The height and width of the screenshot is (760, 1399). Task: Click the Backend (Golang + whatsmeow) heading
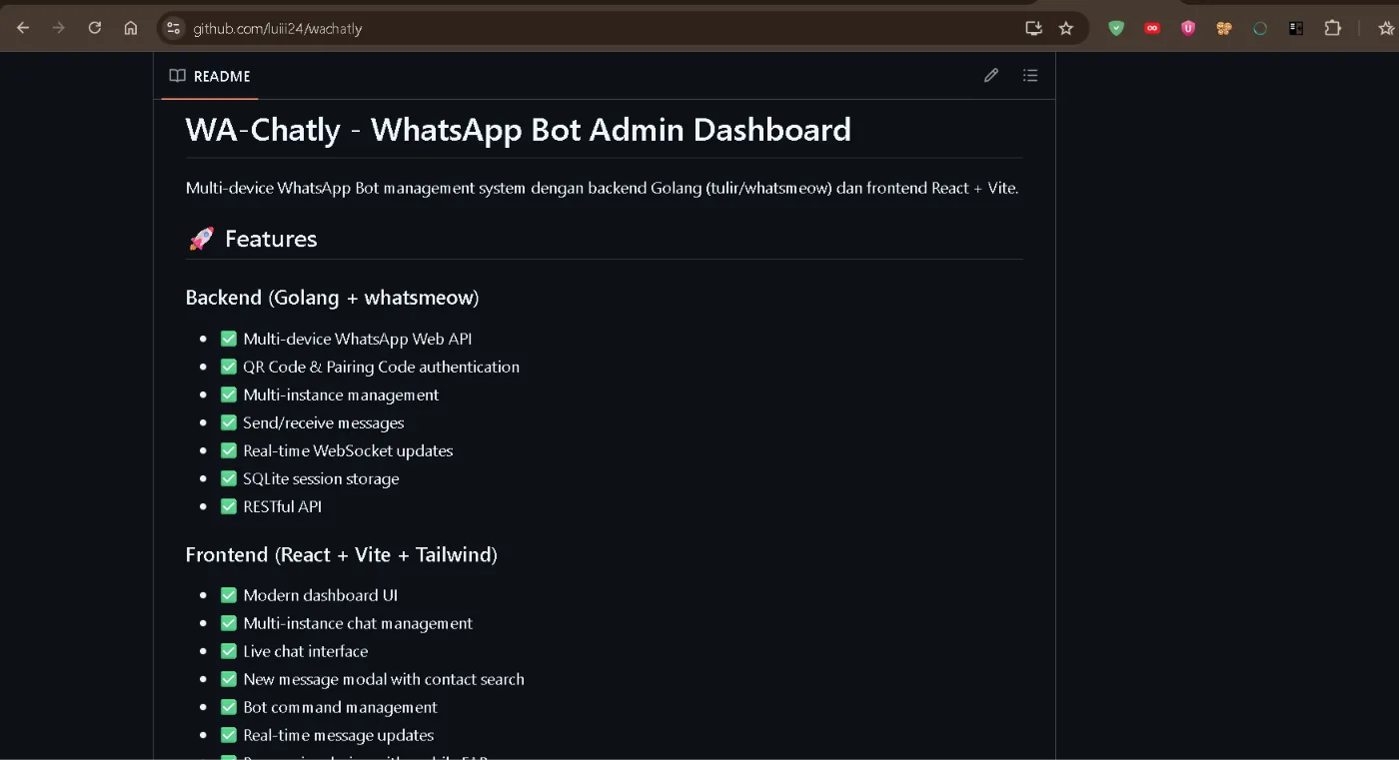tap(333, 298)
